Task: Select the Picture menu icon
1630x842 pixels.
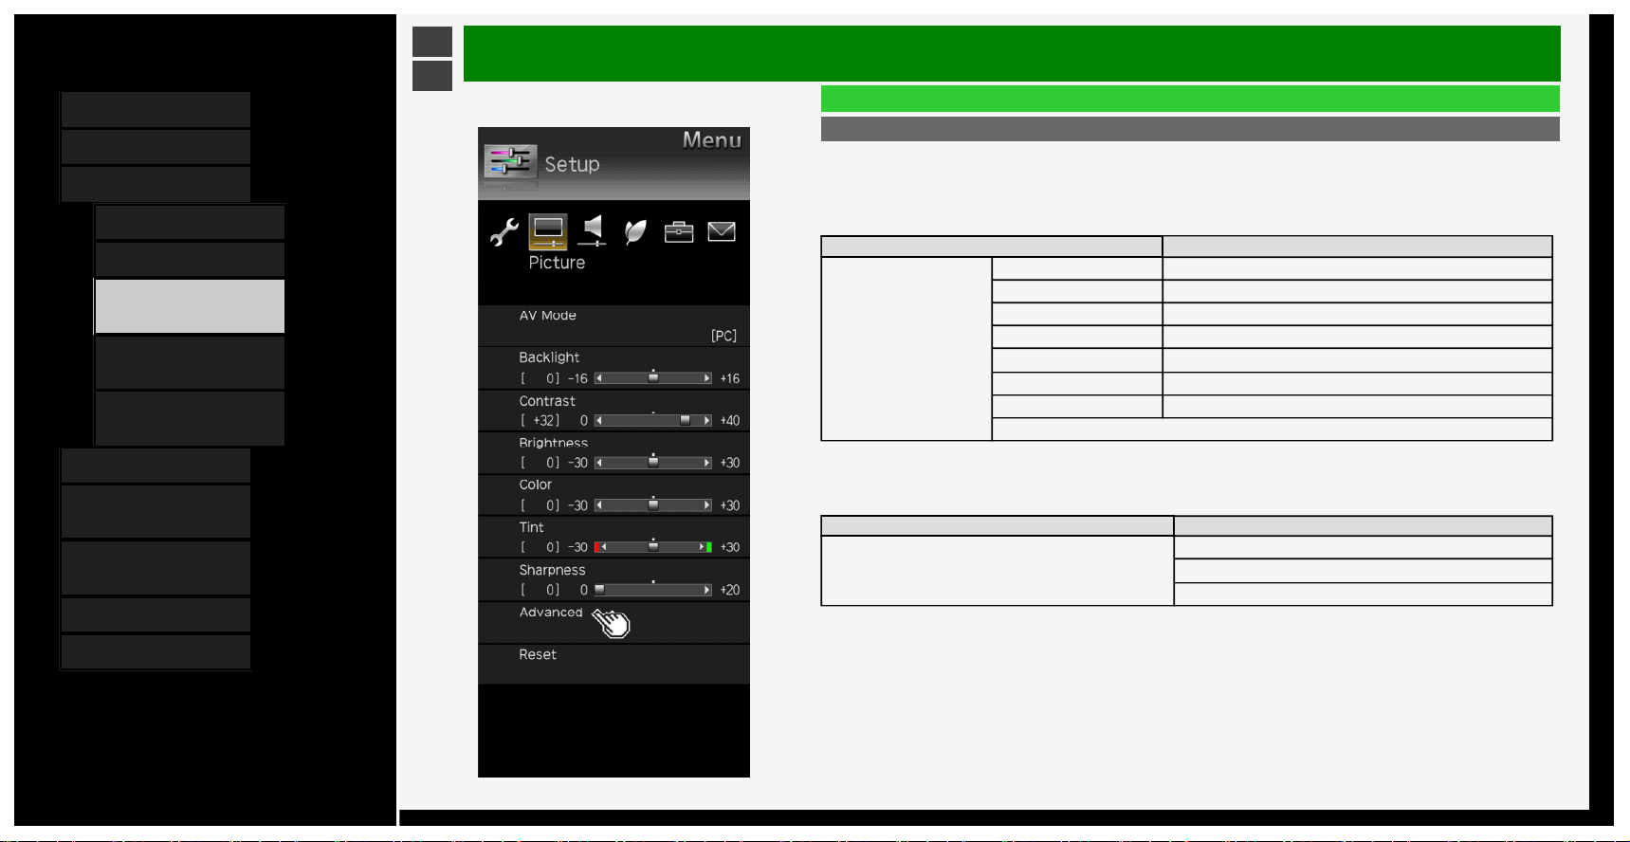Action: click(x=548, y=231)
